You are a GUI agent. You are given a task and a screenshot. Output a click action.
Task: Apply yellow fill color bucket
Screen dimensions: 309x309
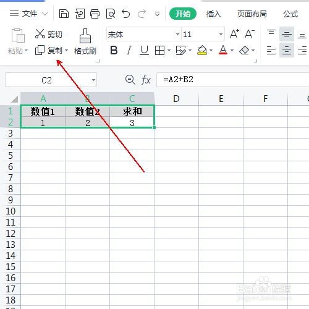[x=202, y=50]
